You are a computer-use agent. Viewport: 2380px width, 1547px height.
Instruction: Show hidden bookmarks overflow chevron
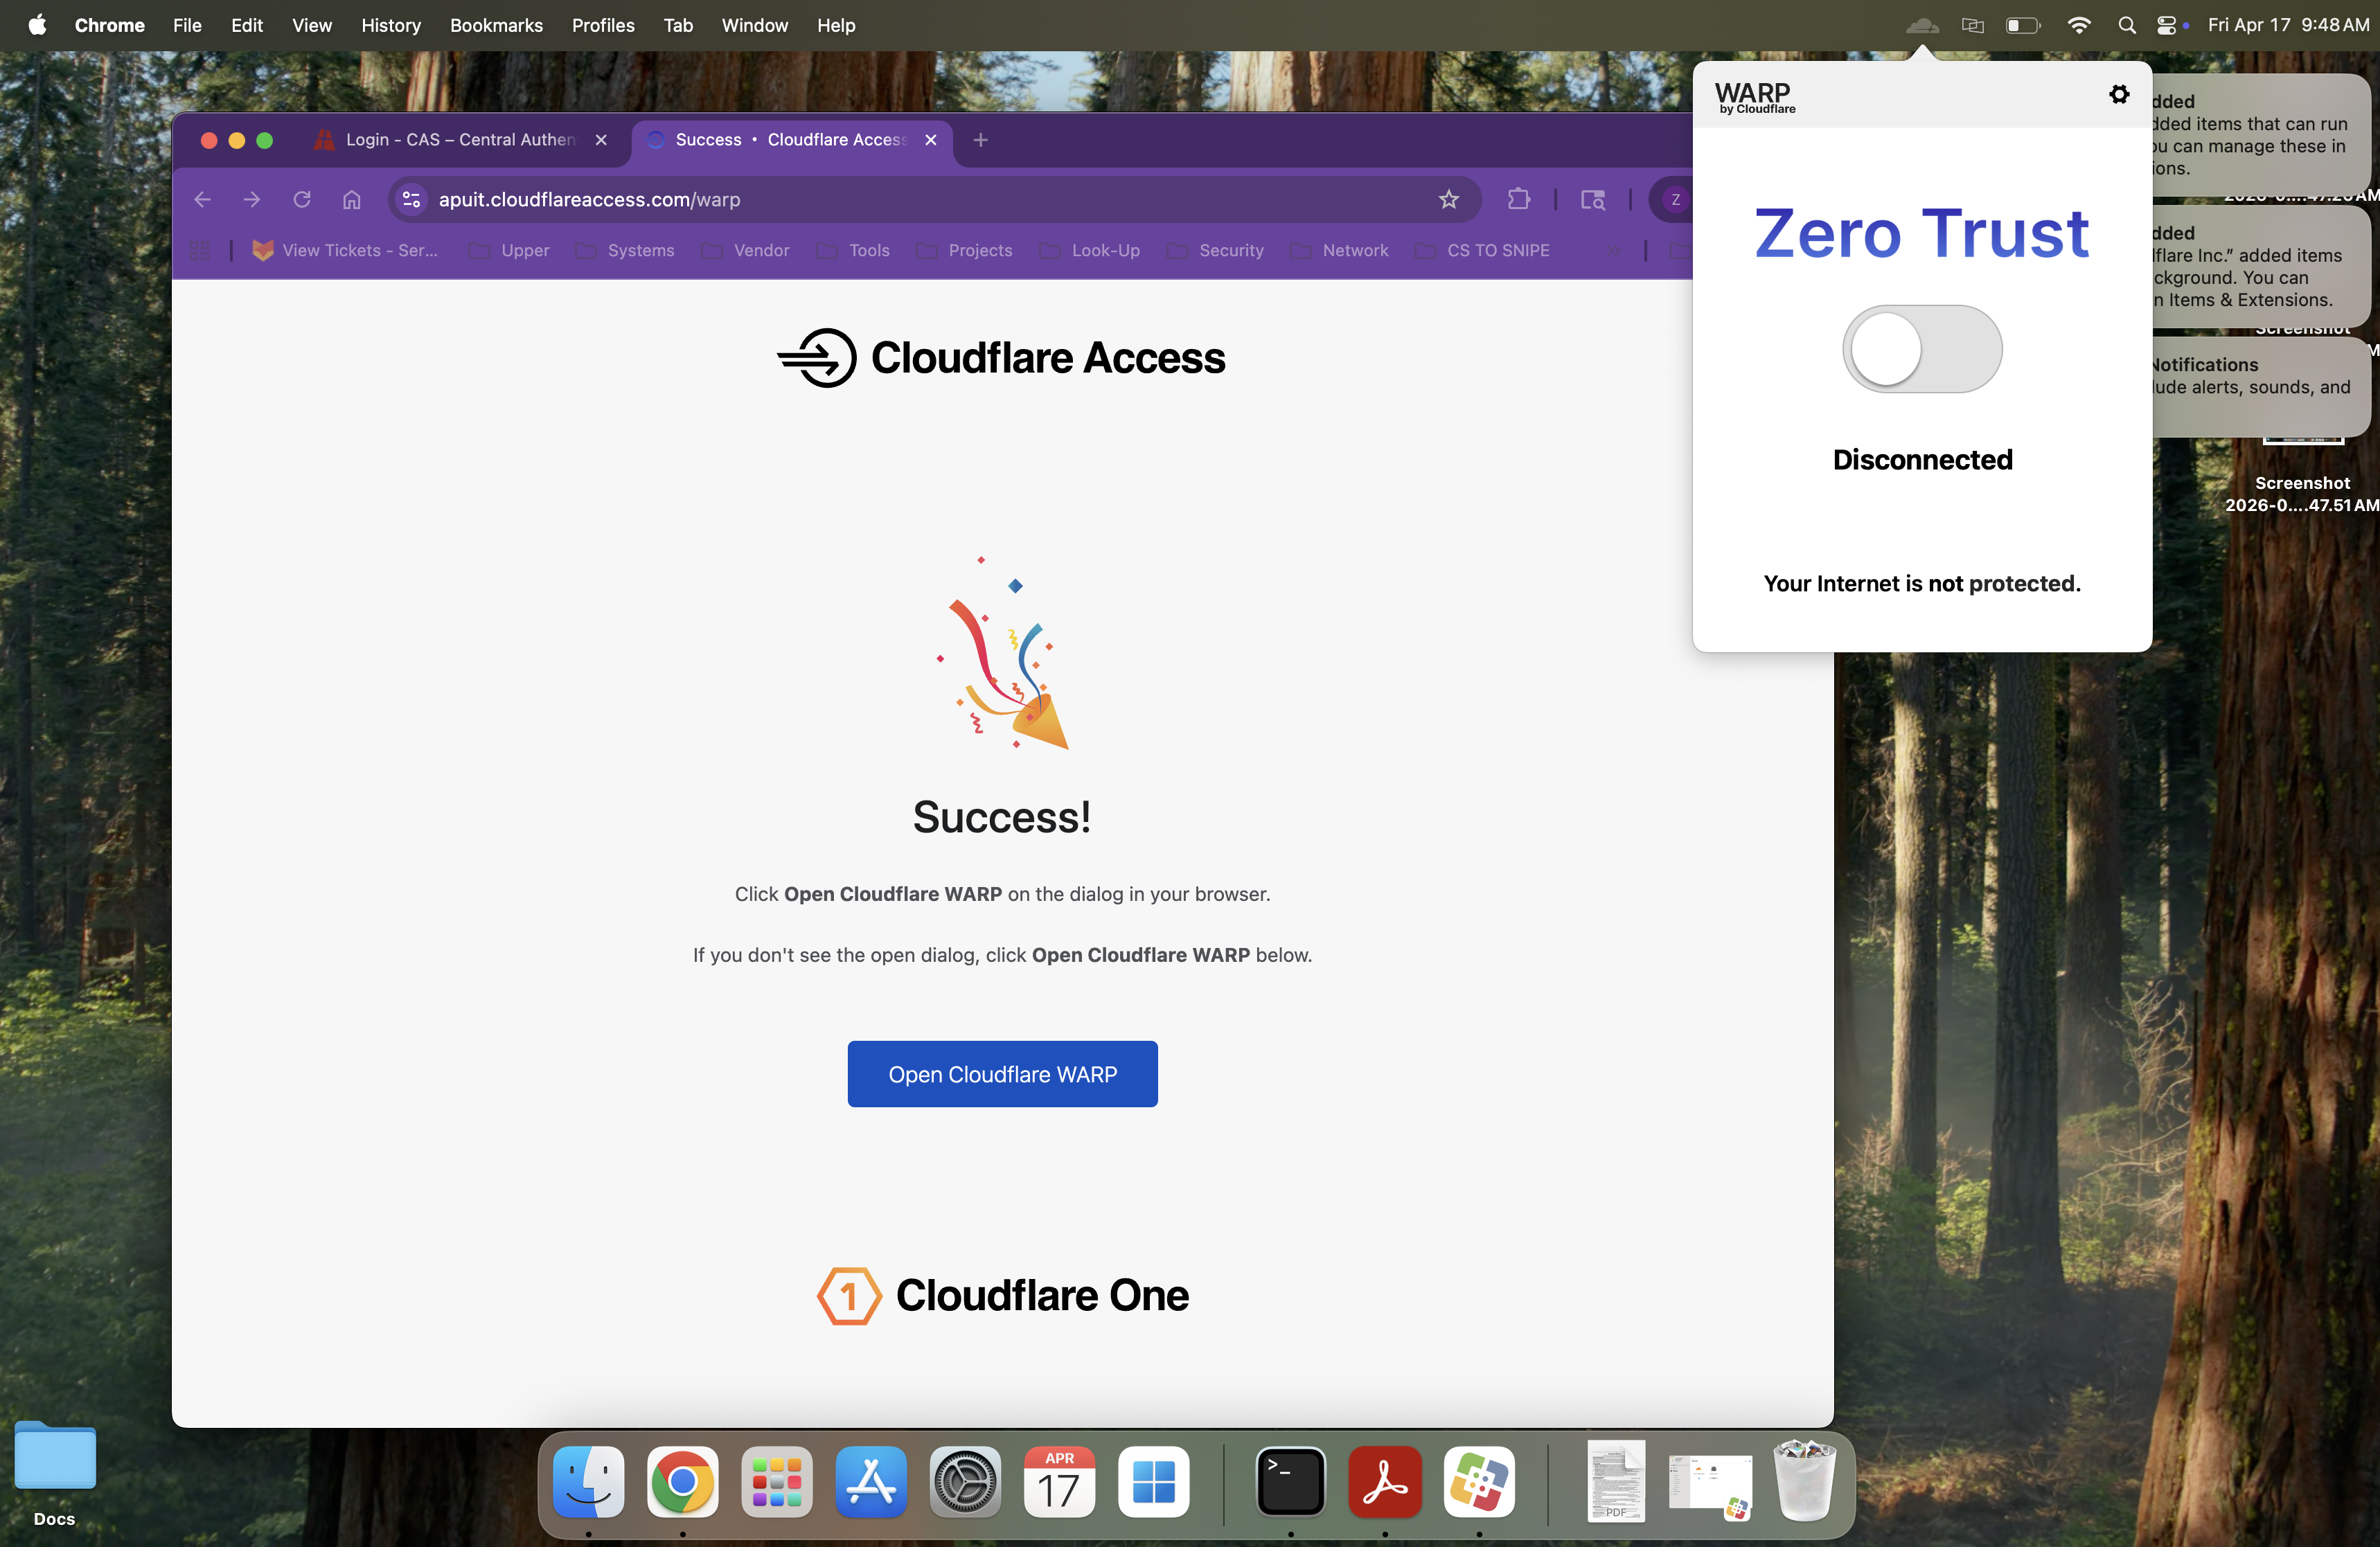pyautogui.click(x=1614, y=250)
